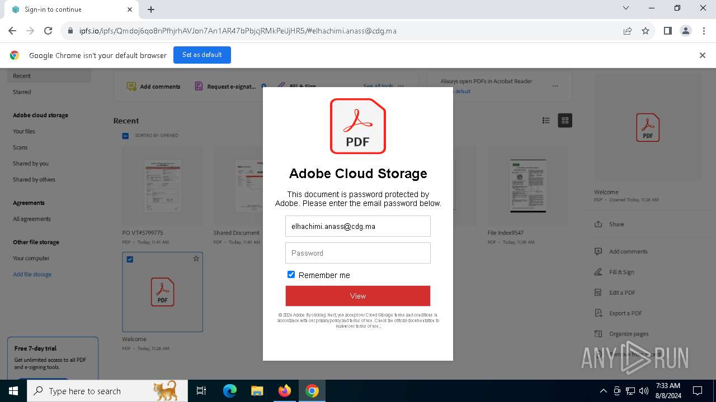Select Starred in the left sidebar
This screenshot has height=402, width=716.
pyautogui.click(x=22, y=92)
